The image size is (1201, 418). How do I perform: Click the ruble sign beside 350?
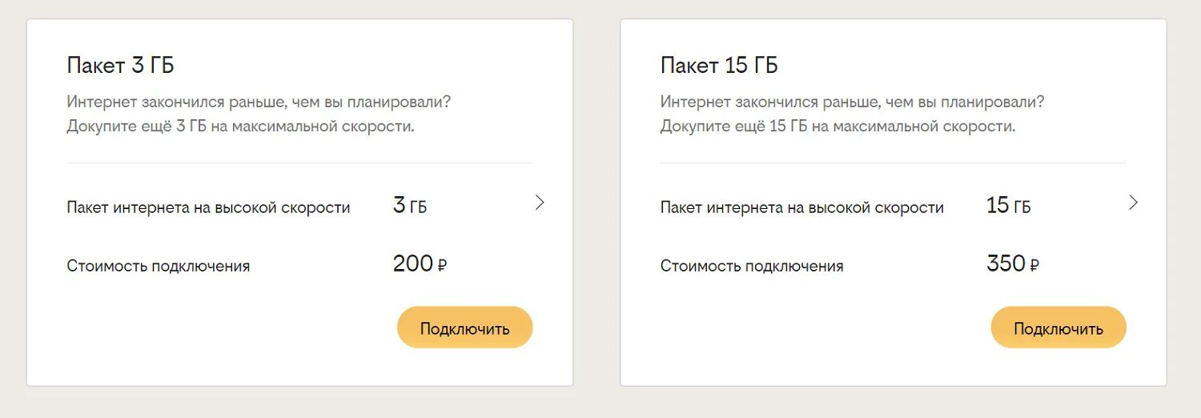coord(1034,266)
